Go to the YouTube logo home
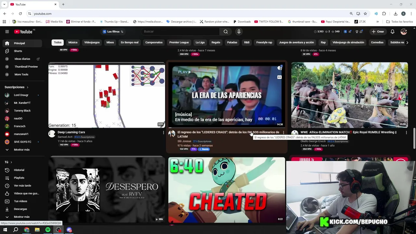Image resolution: width=416 pixels, height=234 pixels. click(23, 32)
